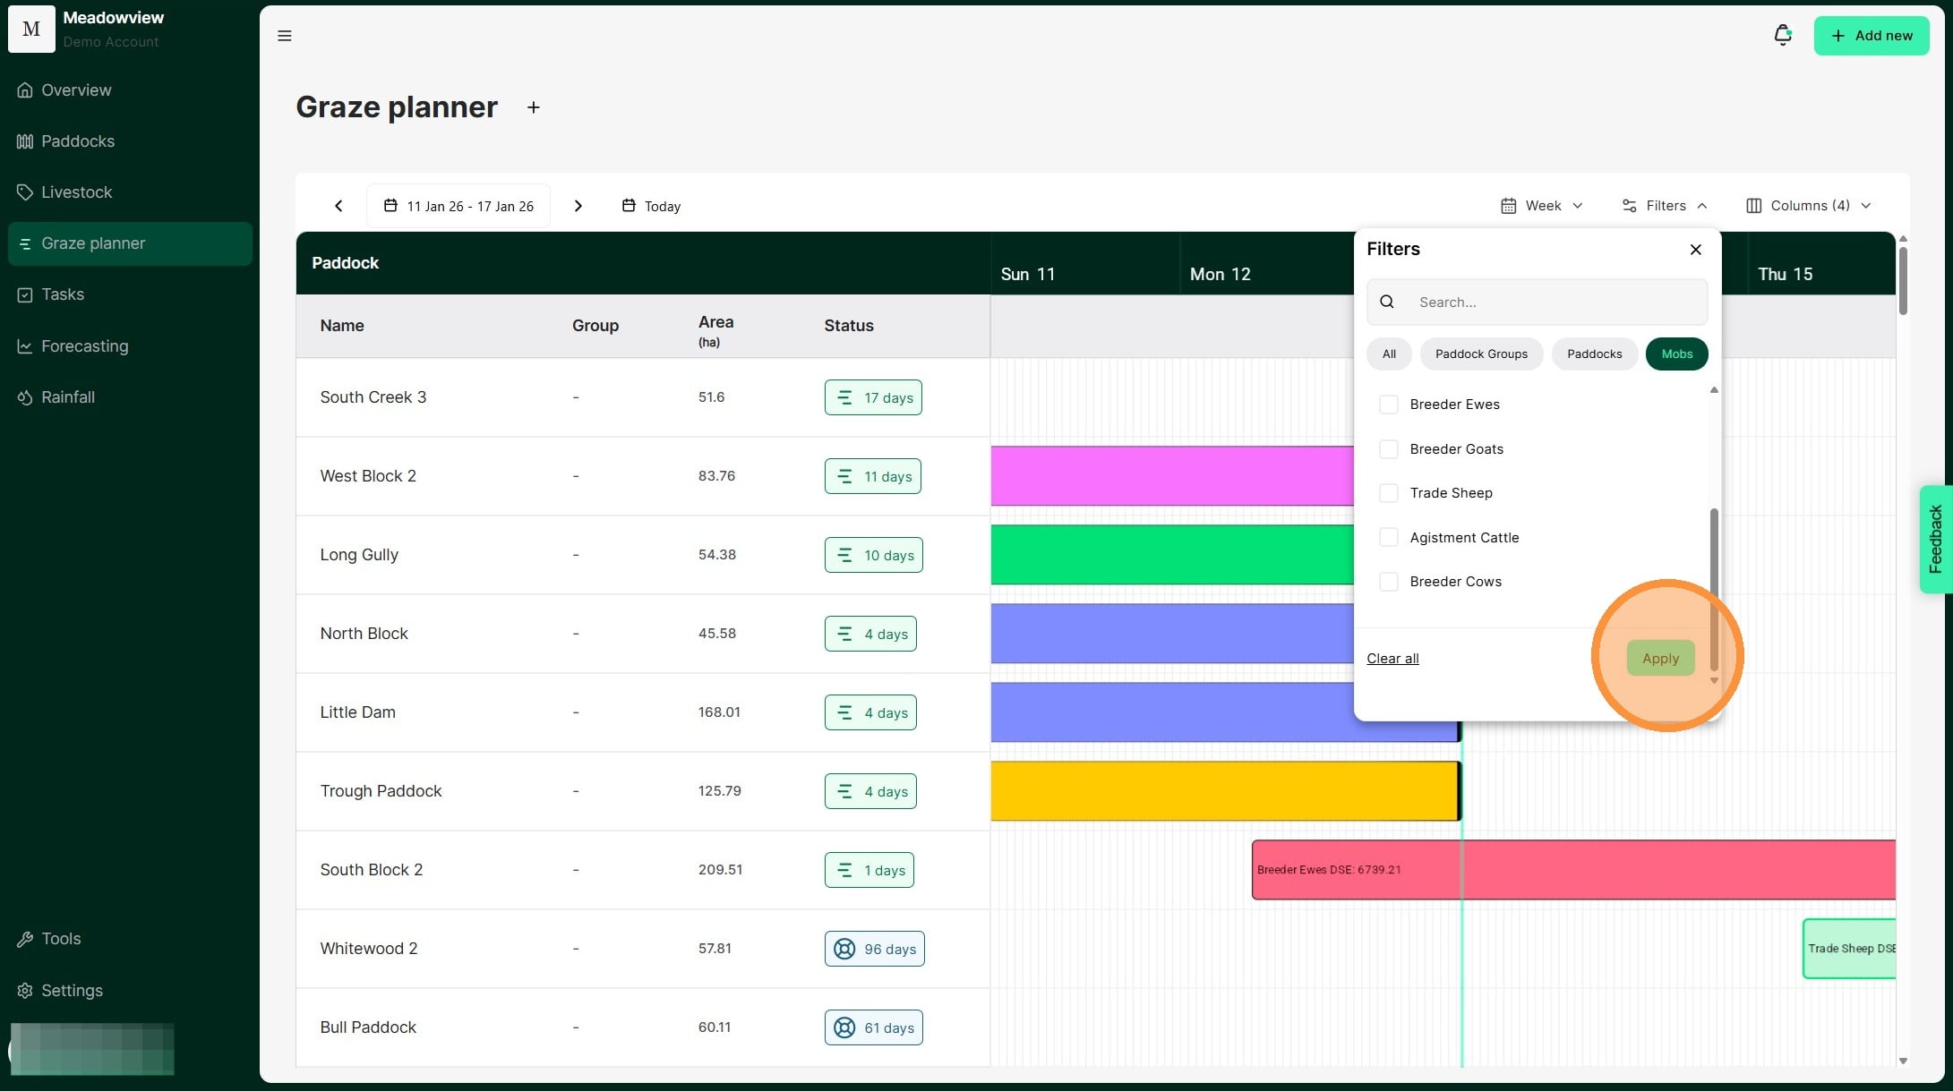Viewport: 1953px width, 1091px height.
Task: Close the Filters panel
Action: click(1695, 250)
